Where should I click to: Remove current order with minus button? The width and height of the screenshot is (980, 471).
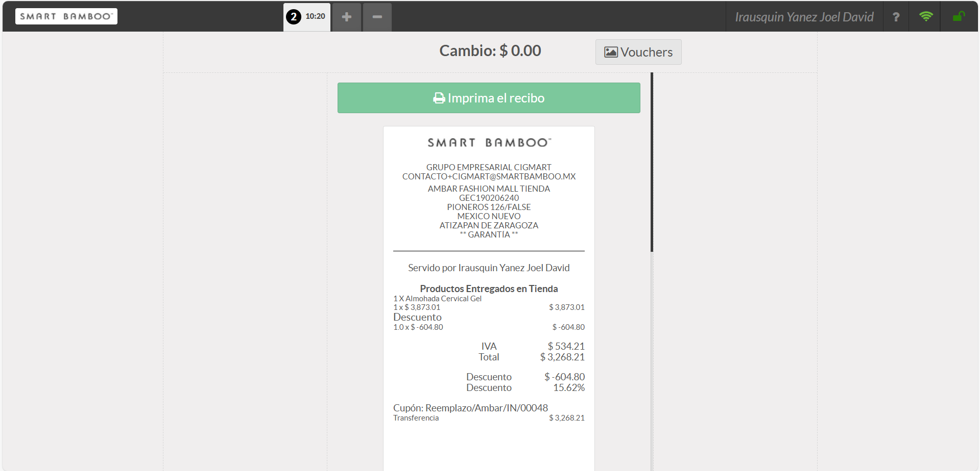tap(377, 17)
